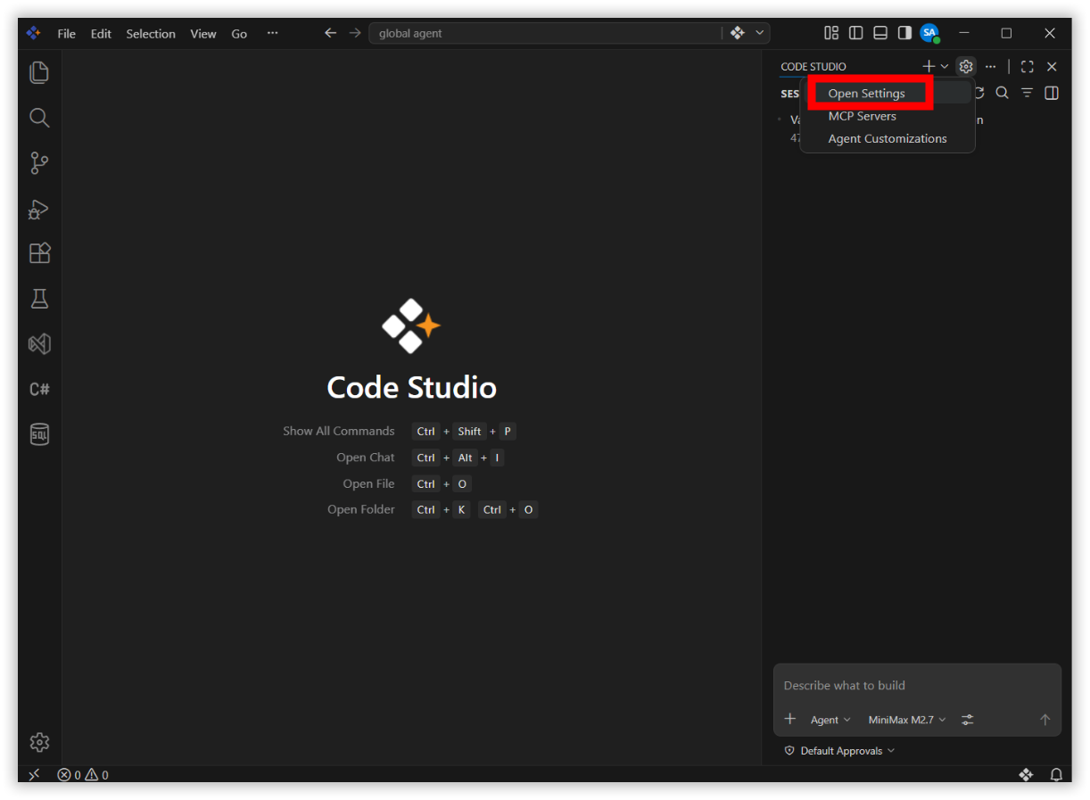Open the Manage gear in the activity bar
The image size is (1090, 800).
tap(39, 742)
